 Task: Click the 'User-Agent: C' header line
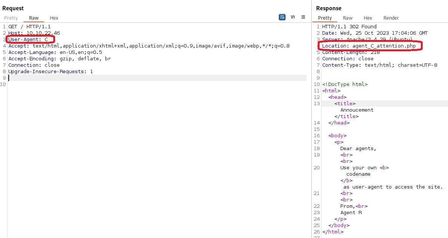(28, 39)
